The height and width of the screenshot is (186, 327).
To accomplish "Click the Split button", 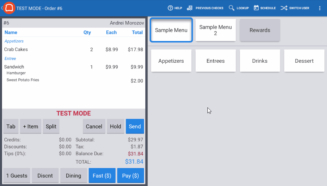I will pos(51,126).
